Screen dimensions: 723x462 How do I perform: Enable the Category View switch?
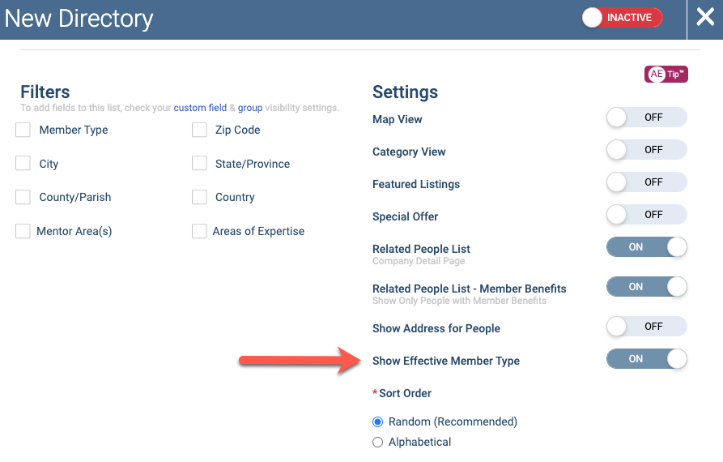(646, 150)
